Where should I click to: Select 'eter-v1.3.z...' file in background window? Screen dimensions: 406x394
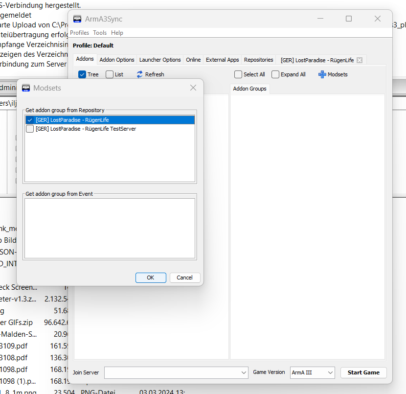pos(18,299)
